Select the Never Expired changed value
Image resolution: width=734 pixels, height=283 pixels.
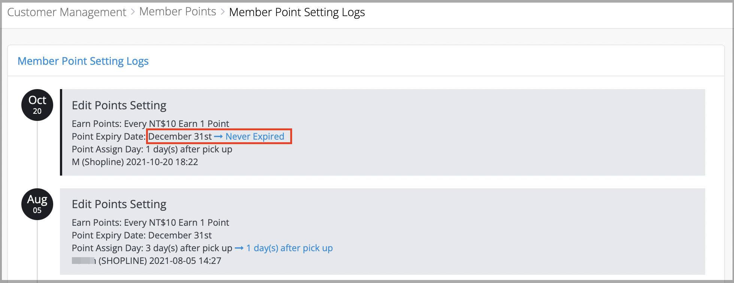pos(255,137)
